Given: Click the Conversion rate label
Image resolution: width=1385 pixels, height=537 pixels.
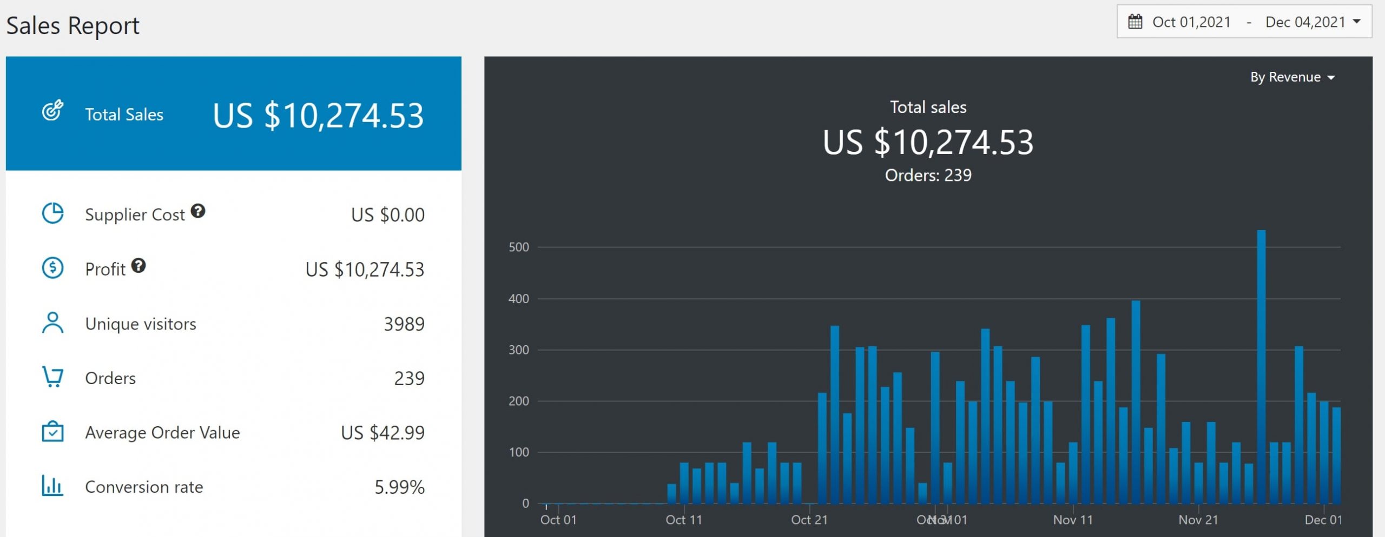Looking at the screenshot, I should coord(144,487).
